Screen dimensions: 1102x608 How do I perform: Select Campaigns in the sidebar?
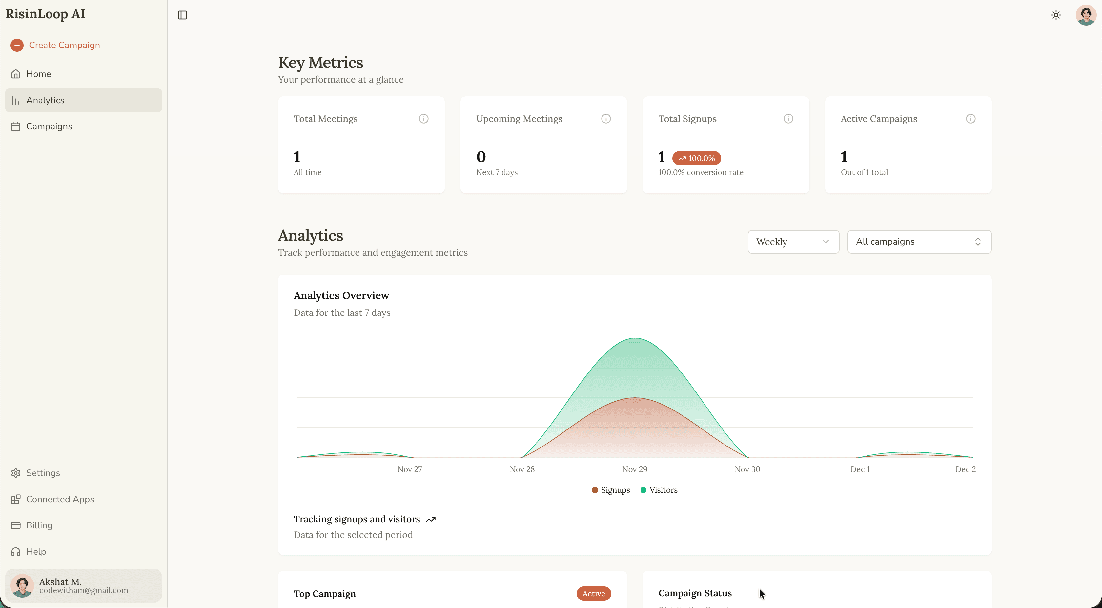49,126
